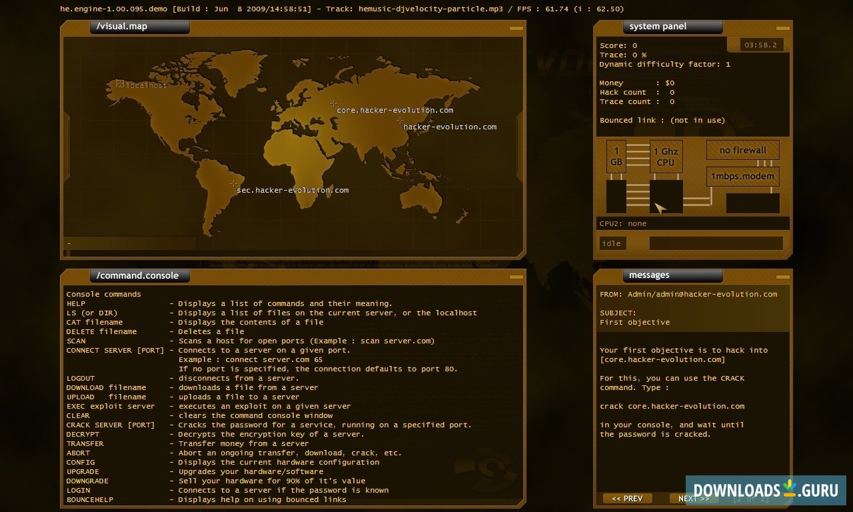Minimize the messages panel with its yellow bar
The height and width of the screenshot is (512, 853).
[x=783, y=277]
